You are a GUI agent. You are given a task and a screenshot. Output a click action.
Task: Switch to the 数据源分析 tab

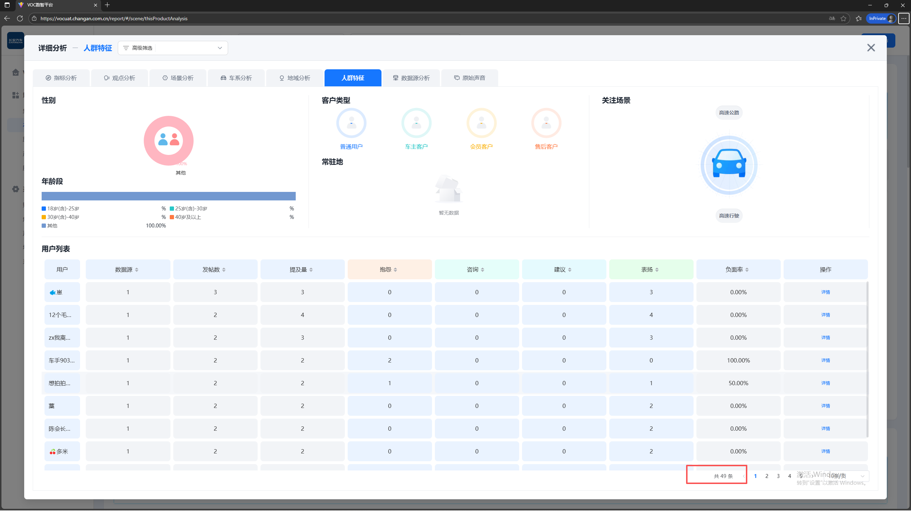pos(411,78)
